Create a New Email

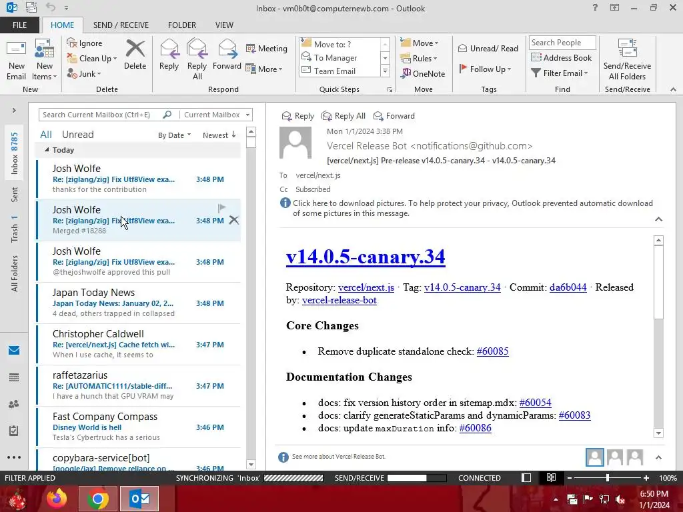16,61
